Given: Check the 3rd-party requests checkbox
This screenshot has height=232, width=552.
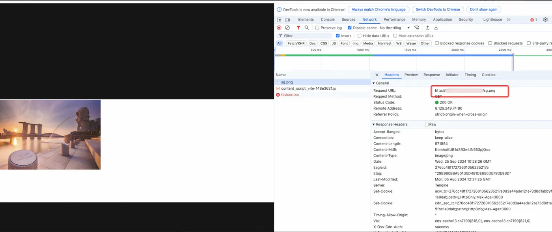Looking at the screenshot, I should coord(529,43).
